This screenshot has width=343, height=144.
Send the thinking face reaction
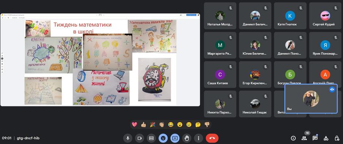tap(198, 125)
